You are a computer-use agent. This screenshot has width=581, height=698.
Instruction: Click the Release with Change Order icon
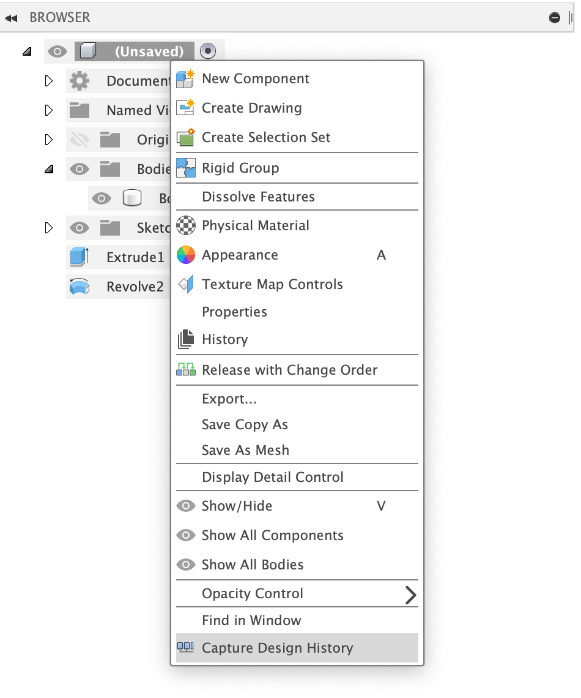185,370
